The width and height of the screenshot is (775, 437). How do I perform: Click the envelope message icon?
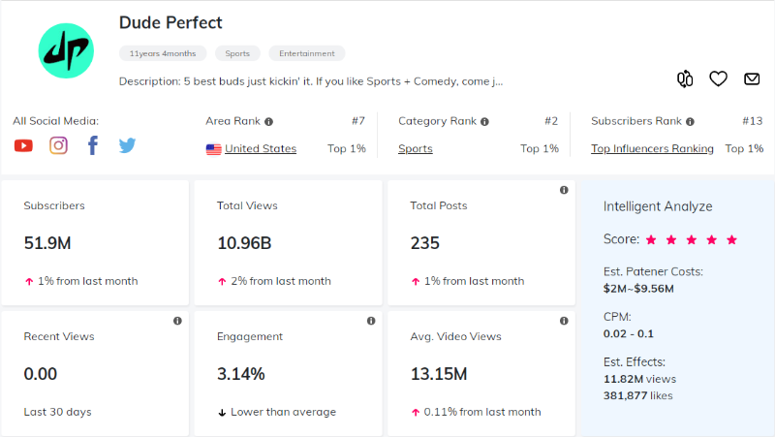752,79
